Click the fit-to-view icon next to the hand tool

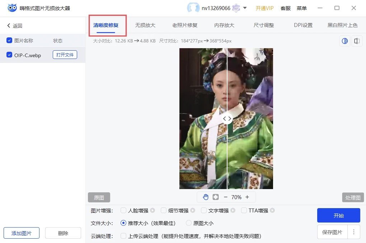point(216,197)
